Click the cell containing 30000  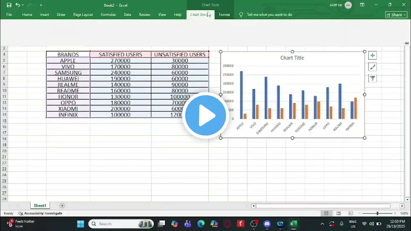point(180,61)
